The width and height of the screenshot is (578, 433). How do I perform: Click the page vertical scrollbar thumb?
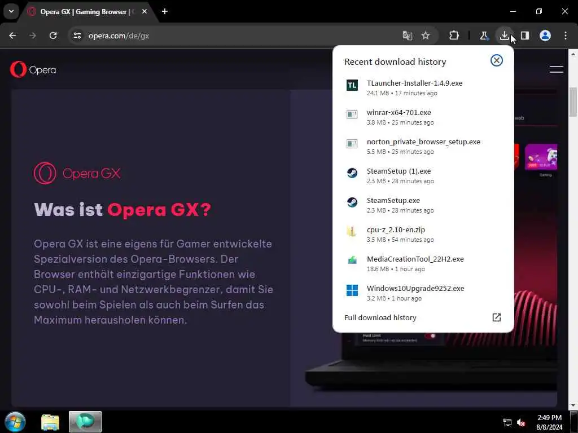(x=573, y=103)
